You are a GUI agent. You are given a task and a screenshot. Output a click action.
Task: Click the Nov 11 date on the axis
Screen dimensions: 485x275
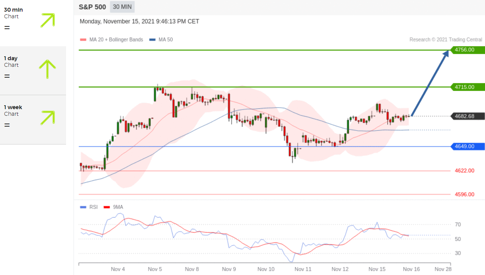click(303, 269)
